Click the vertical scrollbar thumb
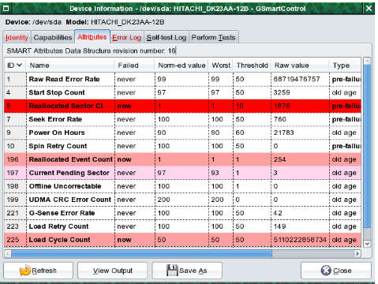378x284 pixels. pos(367,146)
